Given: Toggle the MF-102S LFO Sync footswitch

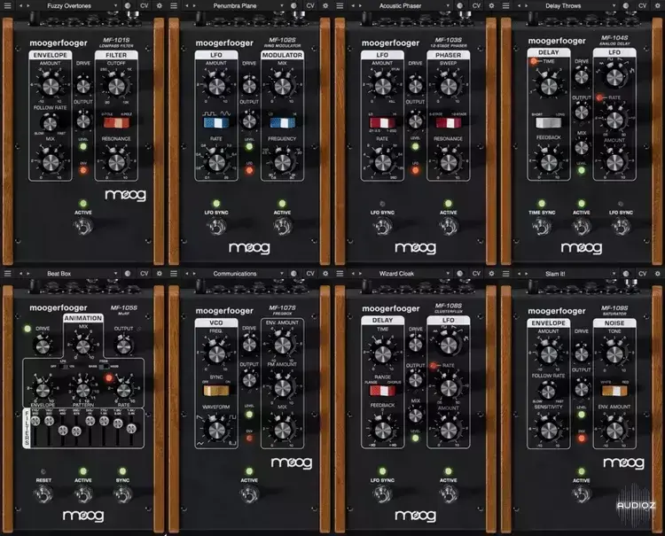Looking at the screenshot, I should coord(216,227).
